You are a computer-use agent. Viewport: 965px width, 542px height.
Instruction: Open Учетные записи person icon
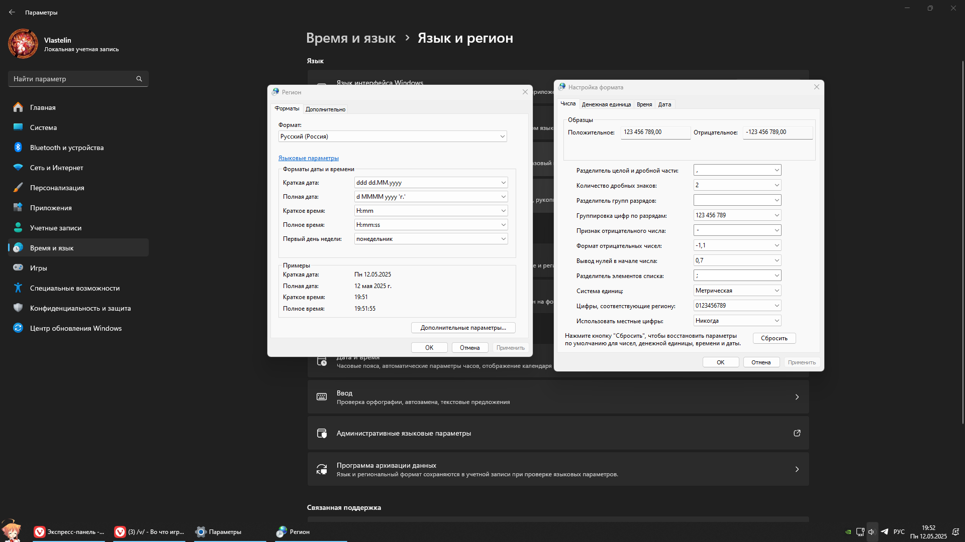(18, 228)
